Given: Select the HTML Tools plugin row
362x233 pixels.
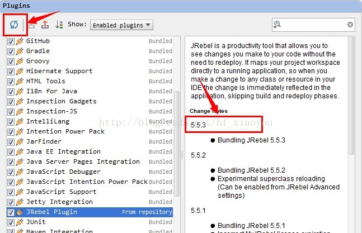Looking at the screenshot, I should [x=90, y=82].
